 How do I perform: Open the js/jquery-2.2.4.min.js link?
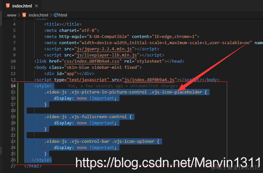point(104,49)
